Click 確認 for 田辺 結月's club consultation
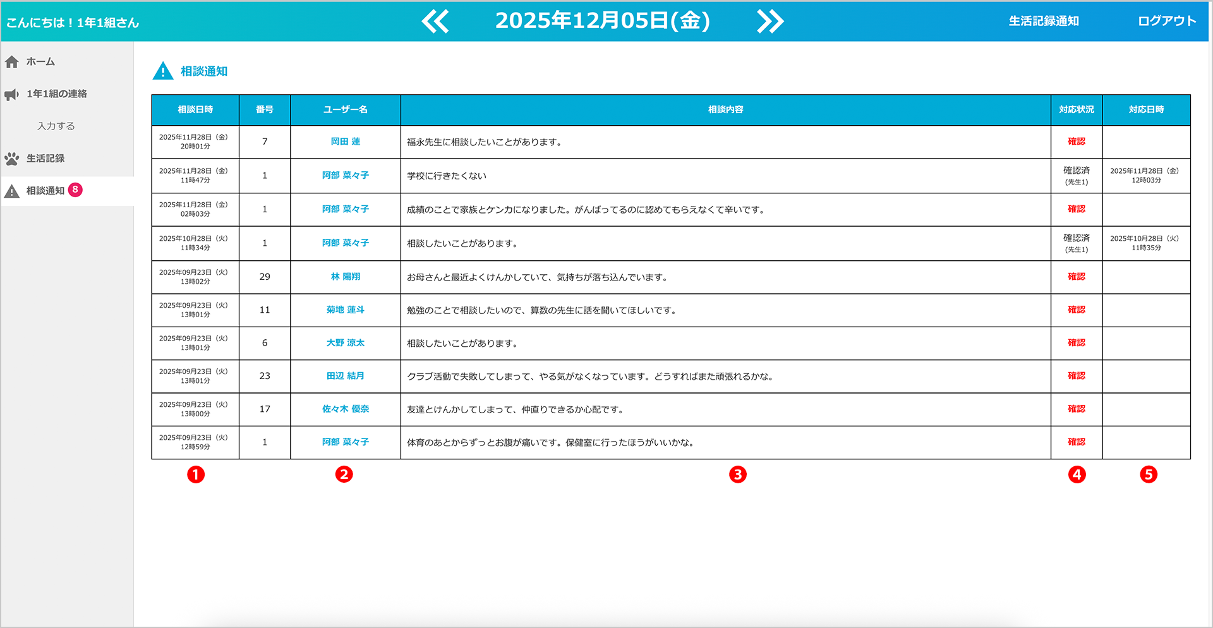The height and width of the screenshot is (628, 1213). coord(1076,376)
